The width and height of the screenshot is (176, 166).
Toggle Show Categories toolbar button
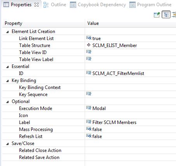pyautogui.click(x=166, y=14)
